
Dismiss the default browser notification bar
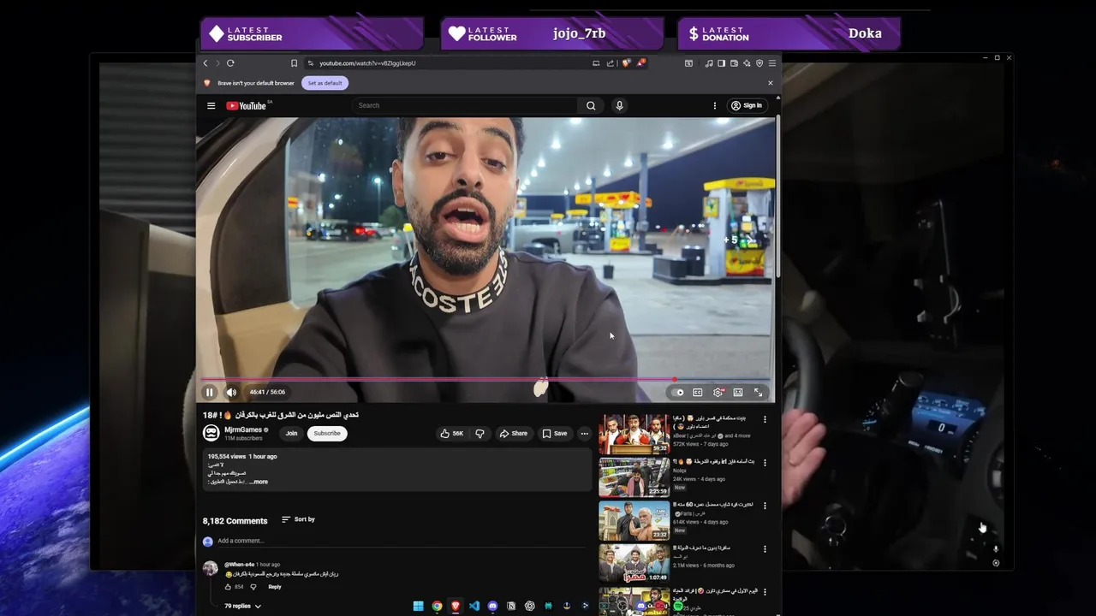[770, 83]
